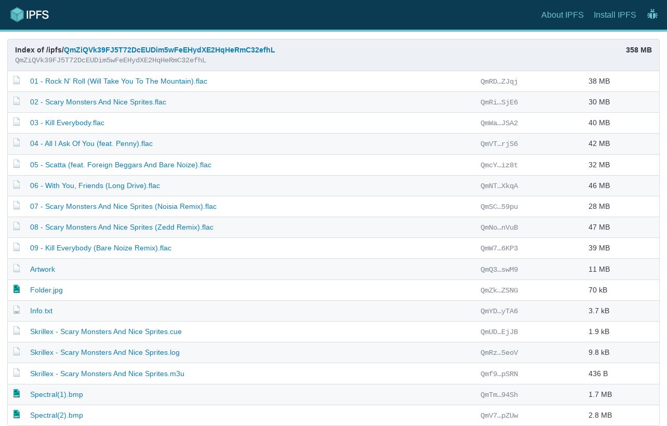Screen dimensions: 667x426
Task: Click the JPG icon beside Folder.jpg
Action: click(x=17, y=289)
